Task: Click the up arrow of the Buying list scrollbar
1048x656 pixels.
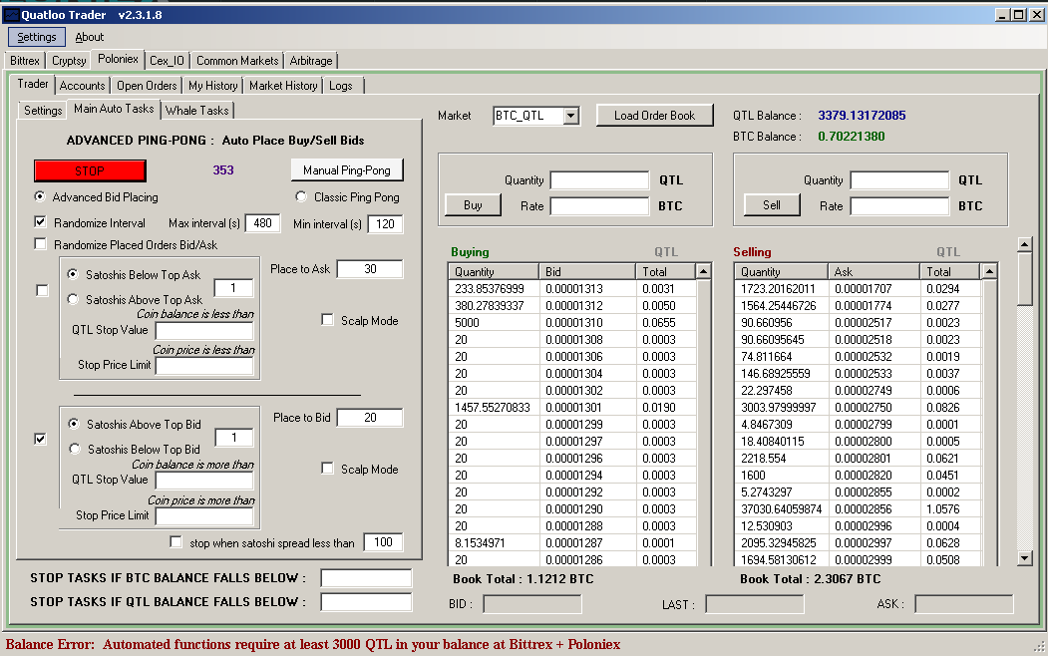Action: [703, 271]
